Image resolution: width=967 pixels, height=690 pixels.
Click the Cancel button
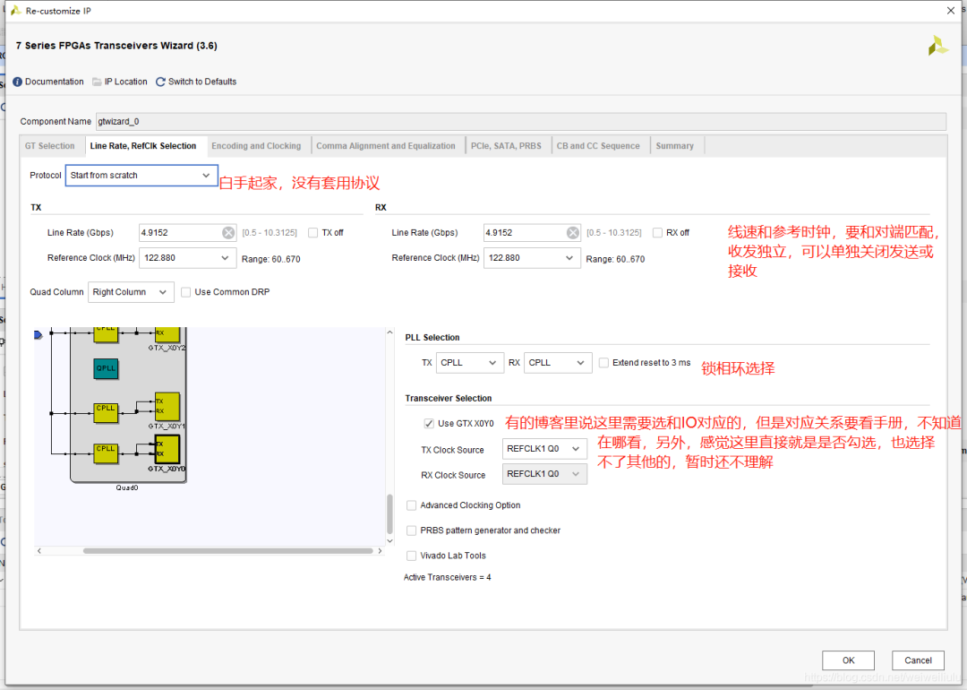coord(918,660)
